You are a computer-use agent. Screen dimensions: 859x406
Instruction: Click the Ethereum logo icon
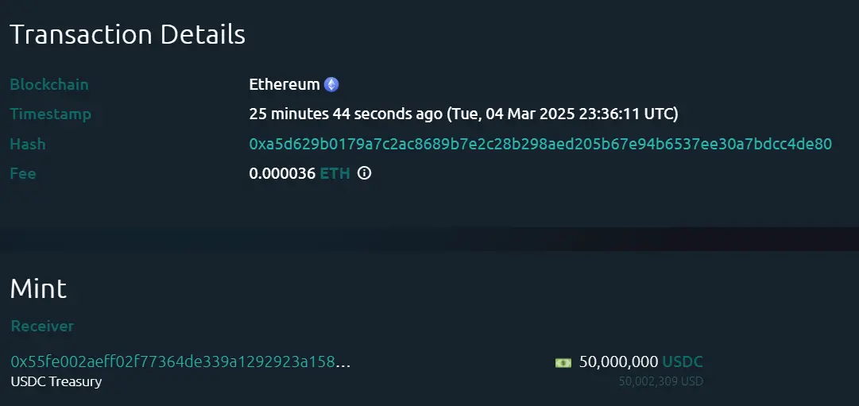pos(331,84)
